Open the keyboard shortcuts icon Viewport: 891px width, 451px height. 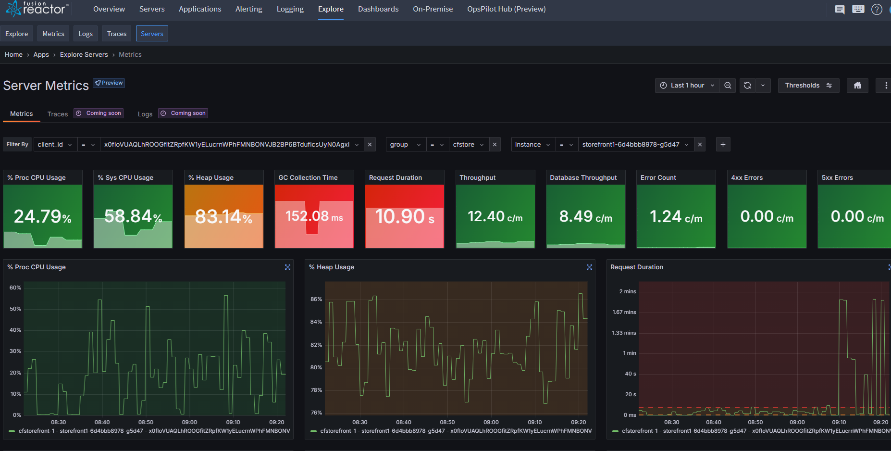tap(858, 9)
